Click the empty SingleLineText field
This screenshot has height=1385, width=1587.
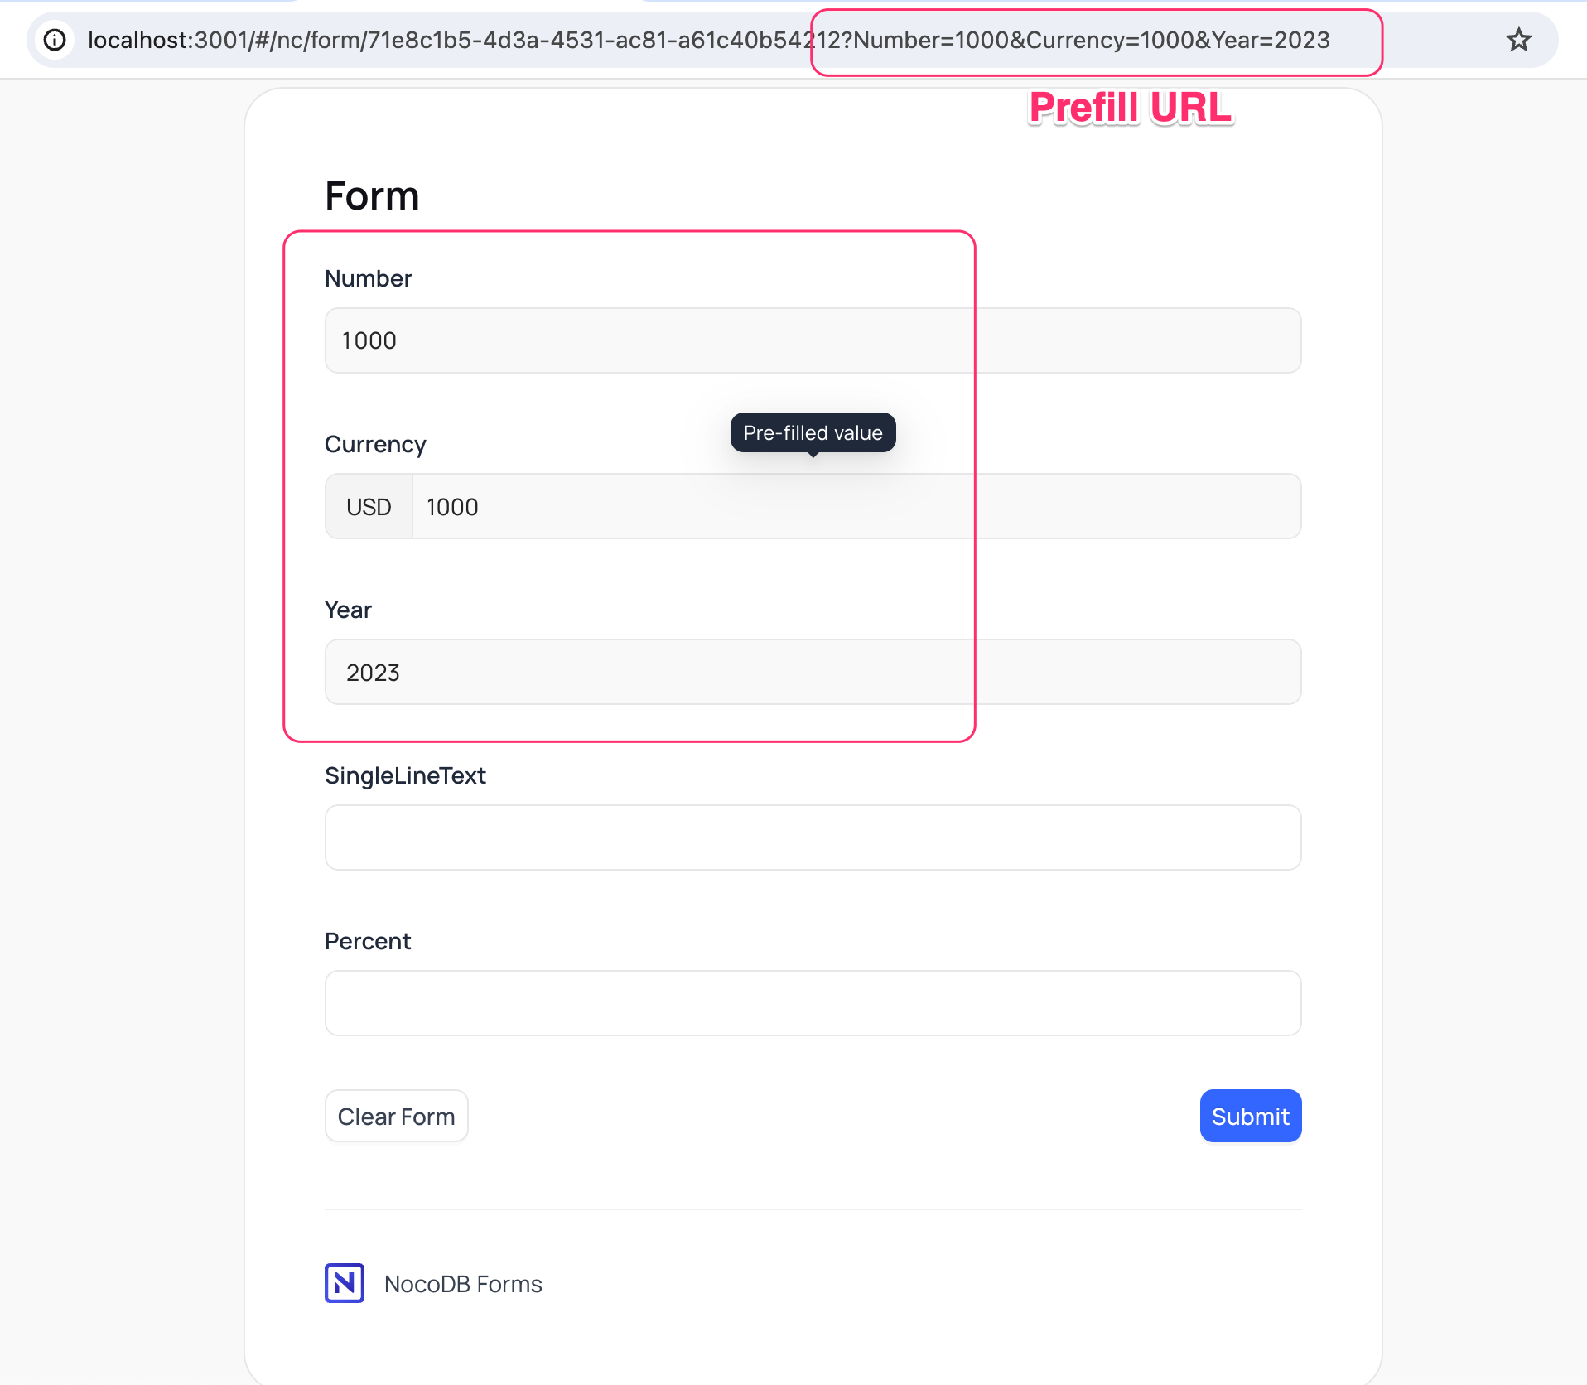click(x=812, y=837)
